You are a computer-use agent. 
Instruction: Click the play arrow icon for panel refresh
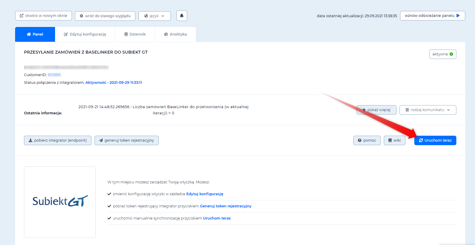[x=458, y=16]
